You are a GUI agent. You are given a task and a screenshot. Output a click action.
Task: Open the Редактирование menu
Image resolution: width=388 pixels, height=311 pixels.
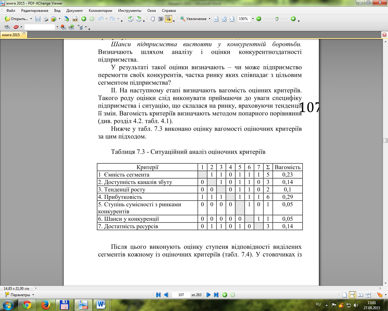35,11
